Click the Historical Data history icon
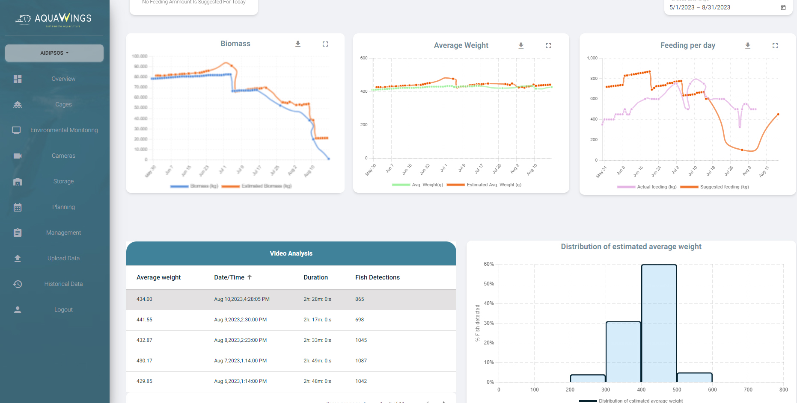 (x=18, y=284)
